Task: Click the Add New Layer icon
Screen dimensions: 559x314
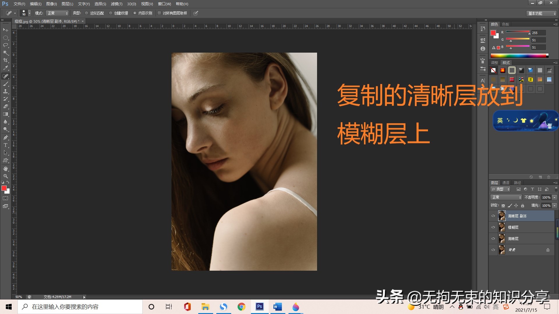Action: coord(540,177)
